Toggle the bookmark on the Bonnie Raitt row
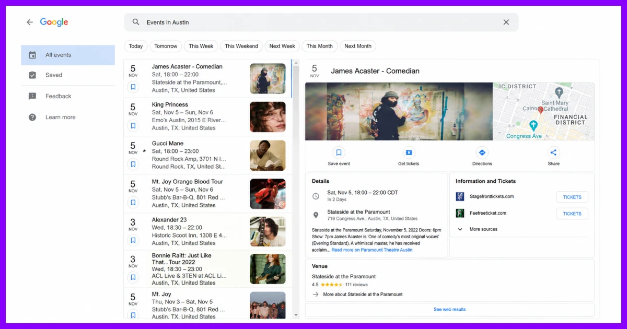This screenshot has height=329, width=627. [133, 277]
